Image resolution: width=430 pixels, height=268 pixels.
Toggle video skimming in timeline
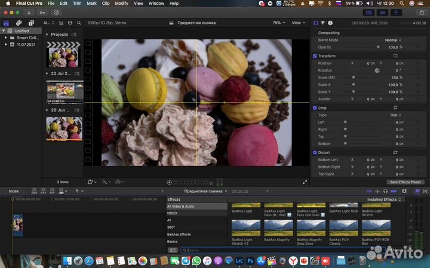click(369, 191)
